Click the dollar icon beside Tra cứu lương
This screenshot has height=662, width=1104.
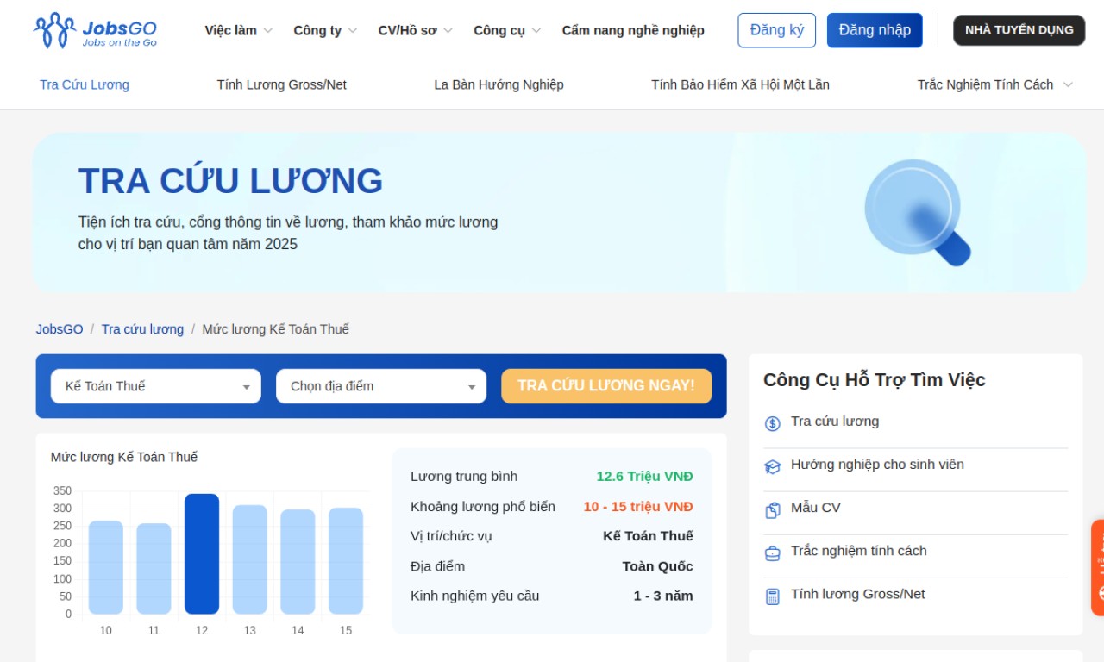pyautogui.click(x=772, y=423)
